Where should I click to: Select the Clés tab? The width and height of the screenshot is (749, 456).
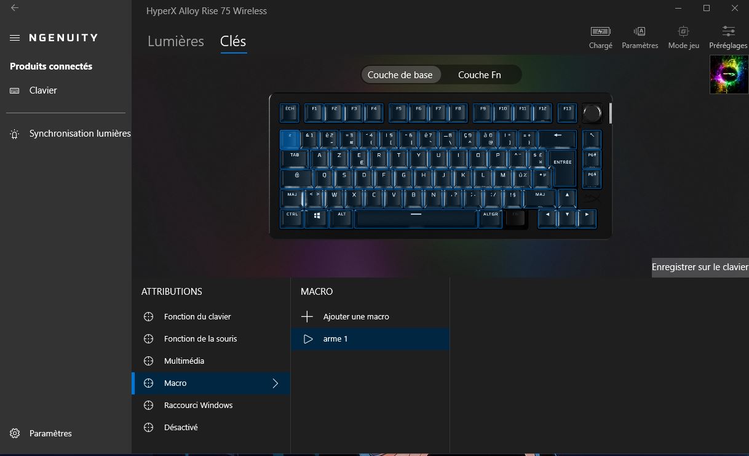click(x=233, y=41)
